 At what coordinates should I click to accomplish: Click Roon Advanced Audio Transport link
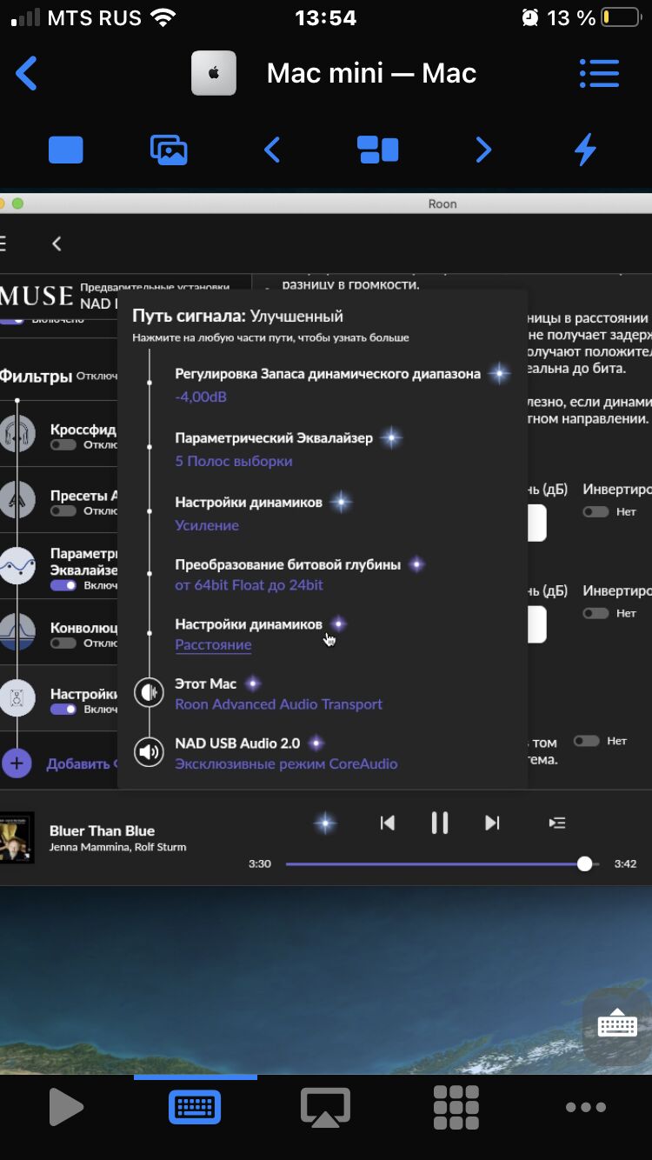[278, 704]
